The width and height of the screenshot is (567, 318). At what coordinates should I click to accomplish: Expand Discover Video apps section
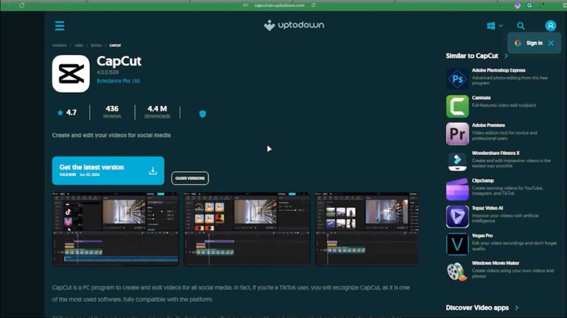(482, 307)
